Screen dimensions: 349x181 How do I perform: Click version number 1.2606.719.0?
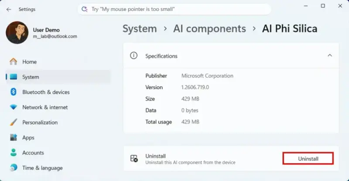tap(195, 87)
